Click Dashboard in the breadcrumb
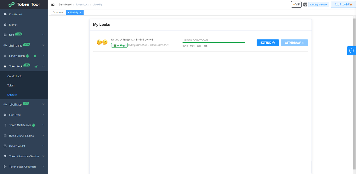356x174 pixels. [x=65, y=5]
